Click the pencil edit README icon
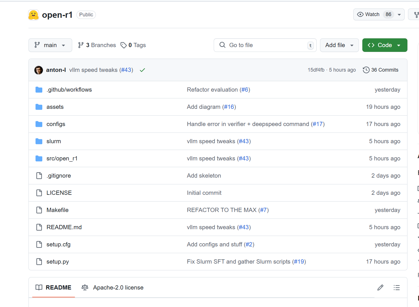The image size is (419, 307). 380,288
